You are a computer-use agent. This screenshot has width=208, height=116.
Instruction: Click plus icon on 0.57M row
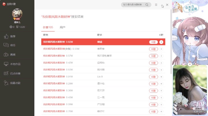[x=161, y=56]
